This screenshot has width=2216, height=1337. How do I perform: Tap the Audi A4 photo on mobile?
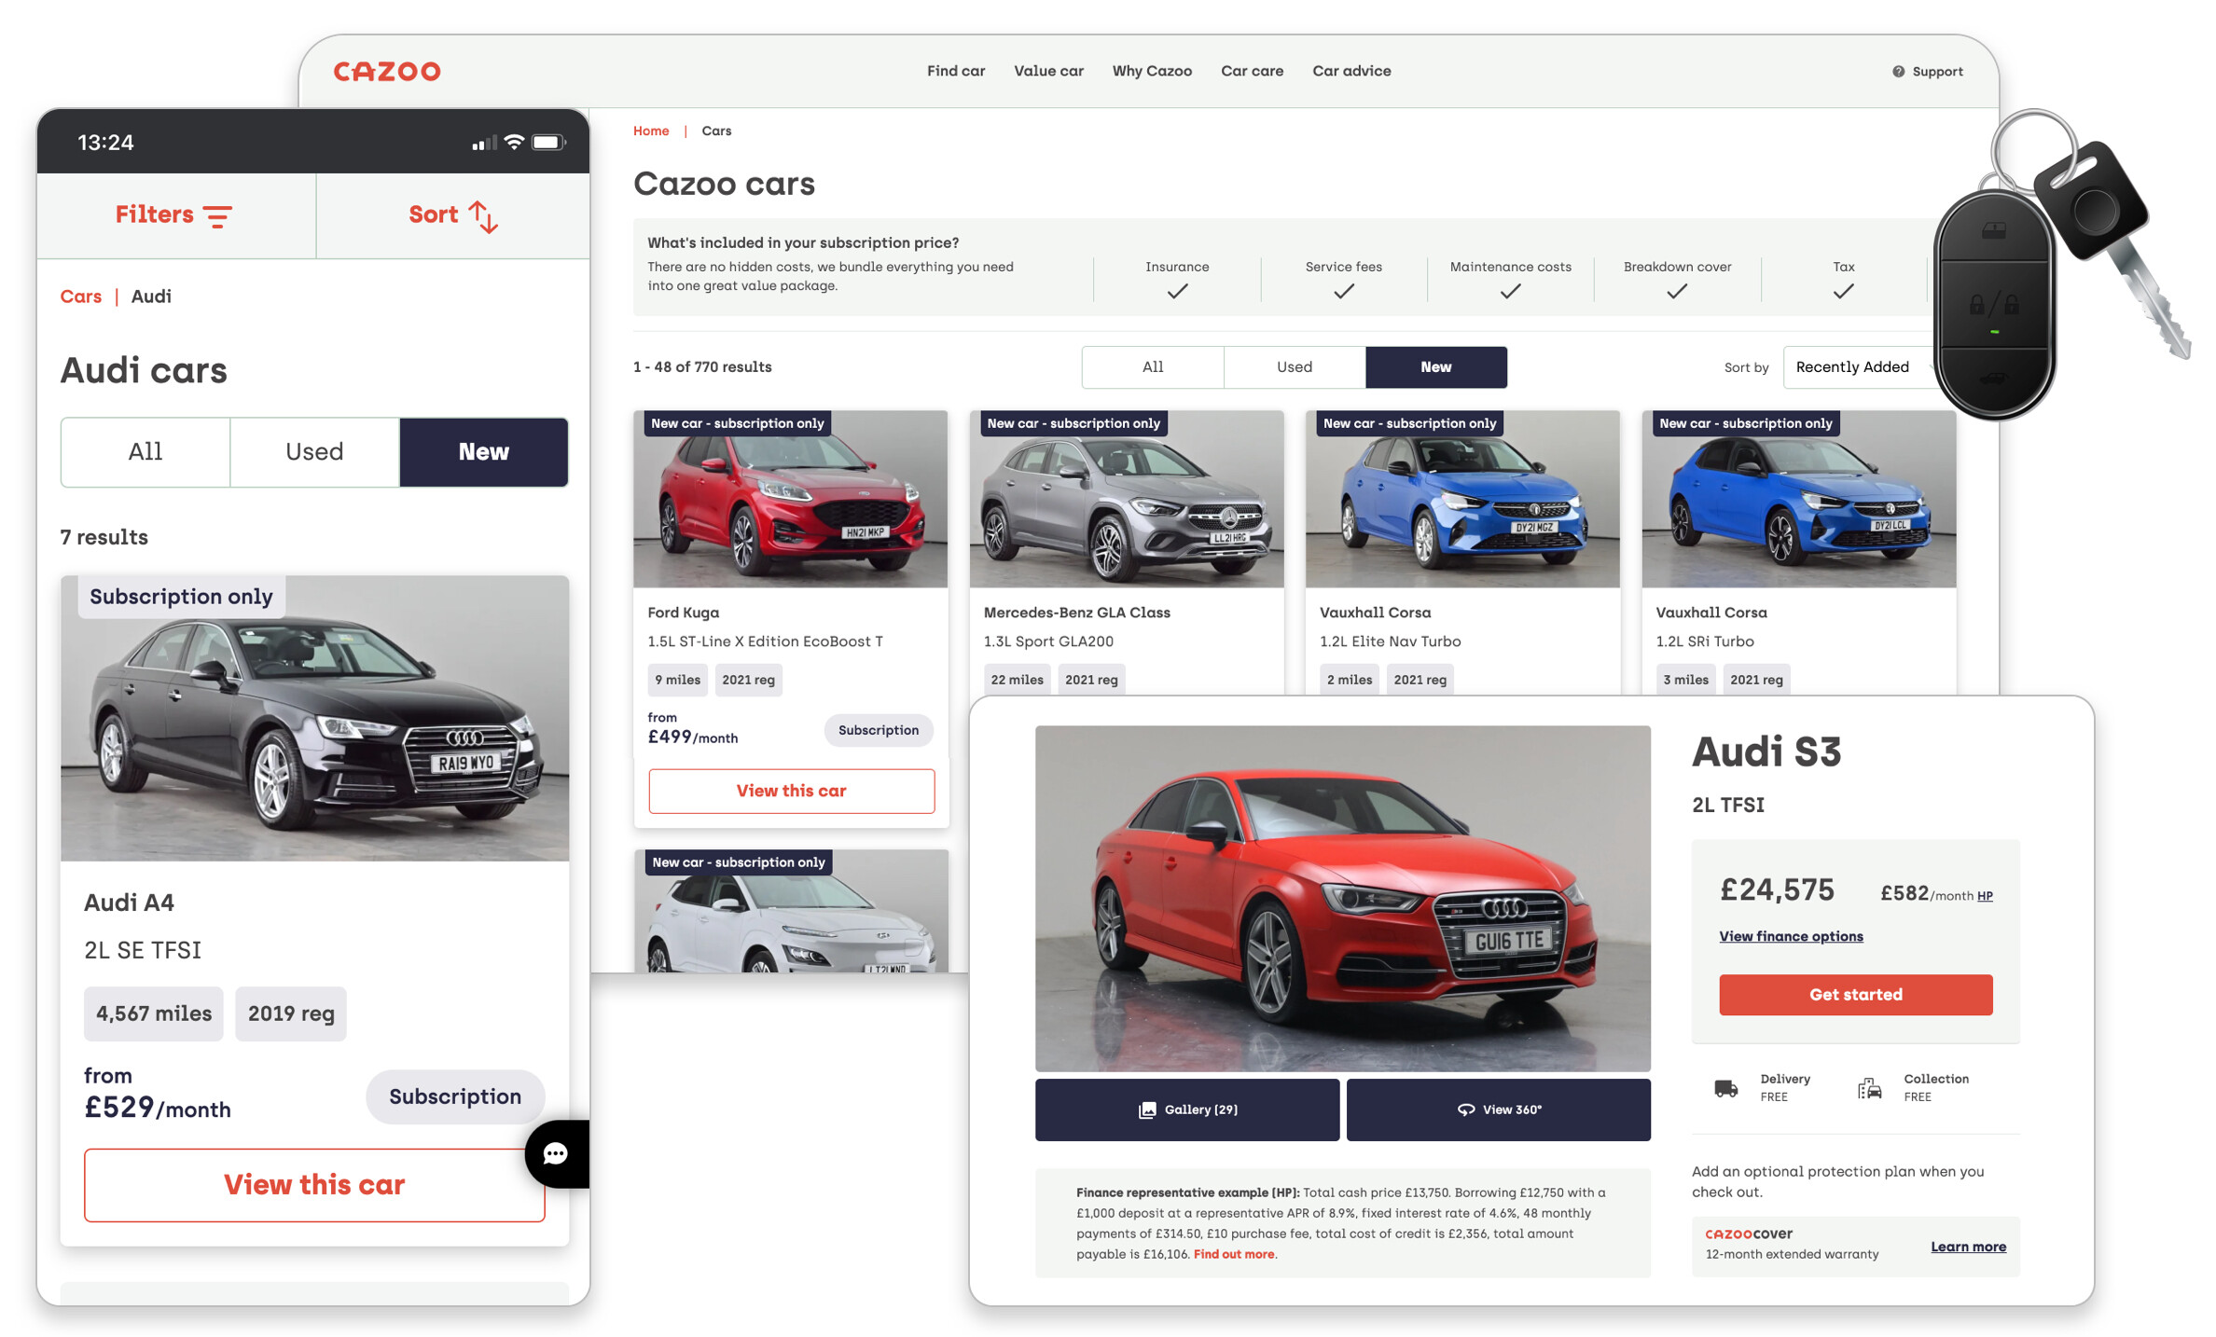314,718
